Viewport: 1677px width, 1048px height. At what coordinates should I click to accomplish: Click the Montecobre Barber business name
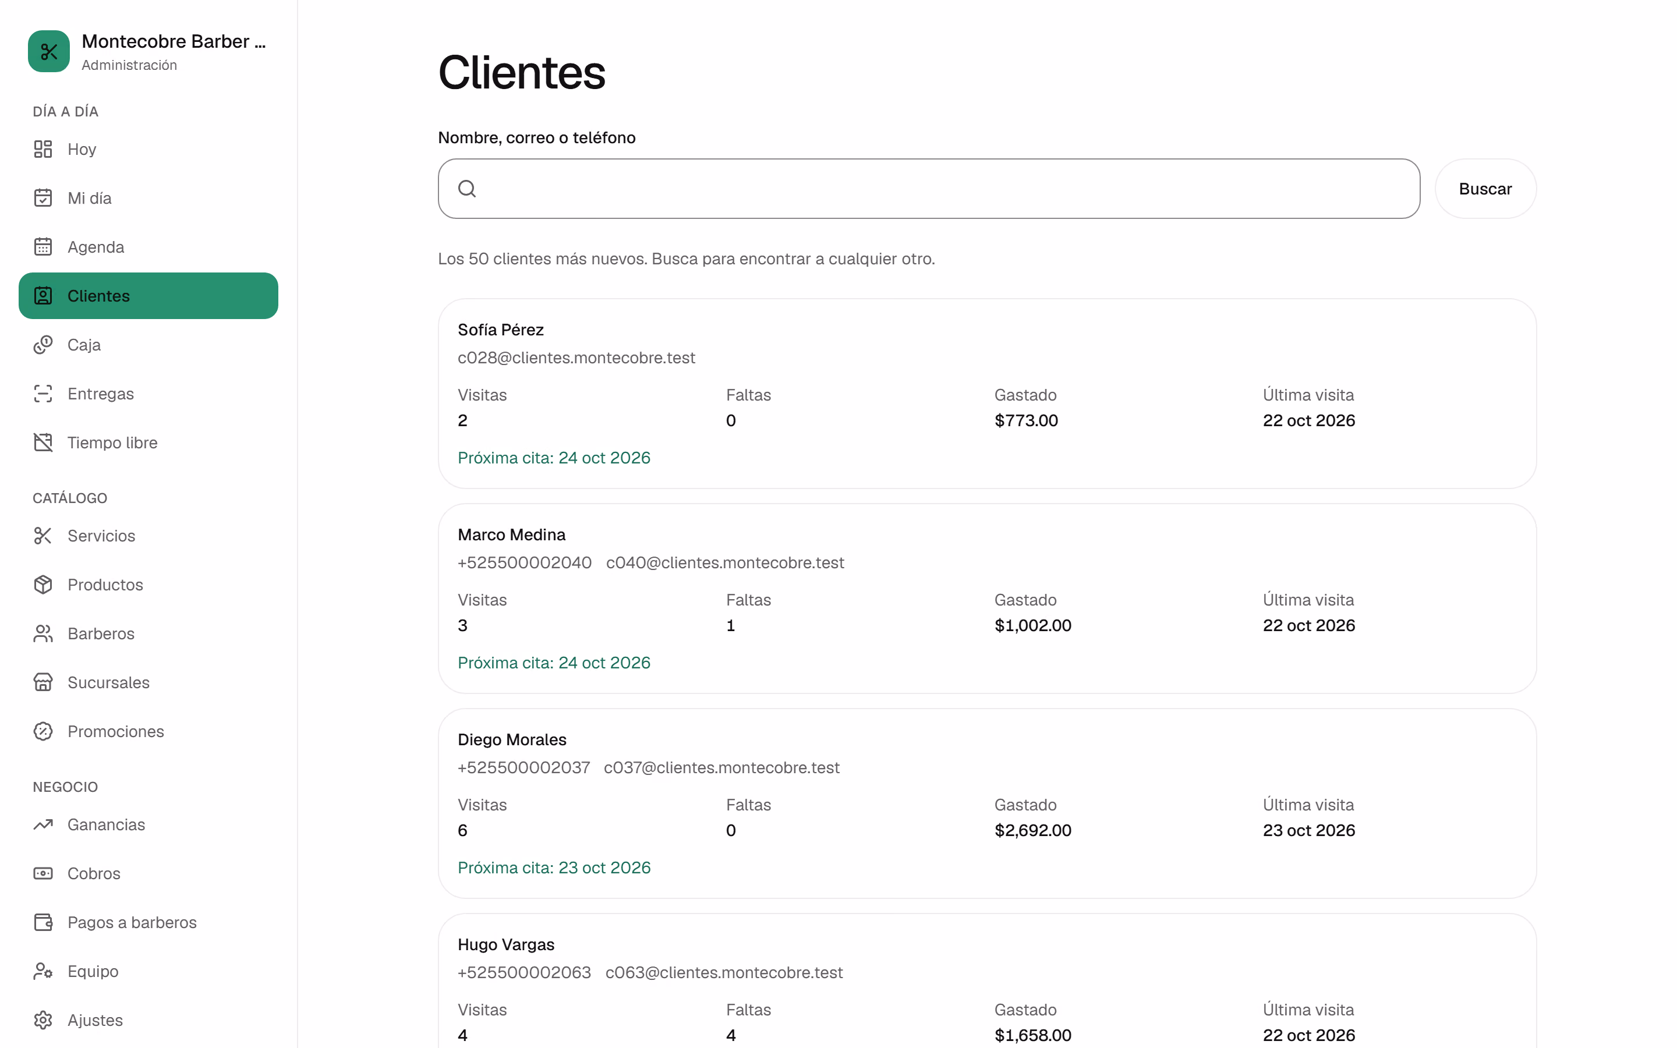point(174,41)
